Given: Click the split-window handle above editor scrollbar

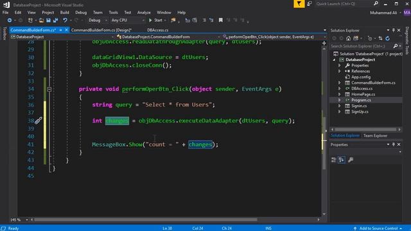Looking at the screenshot, I should [324, 43].
